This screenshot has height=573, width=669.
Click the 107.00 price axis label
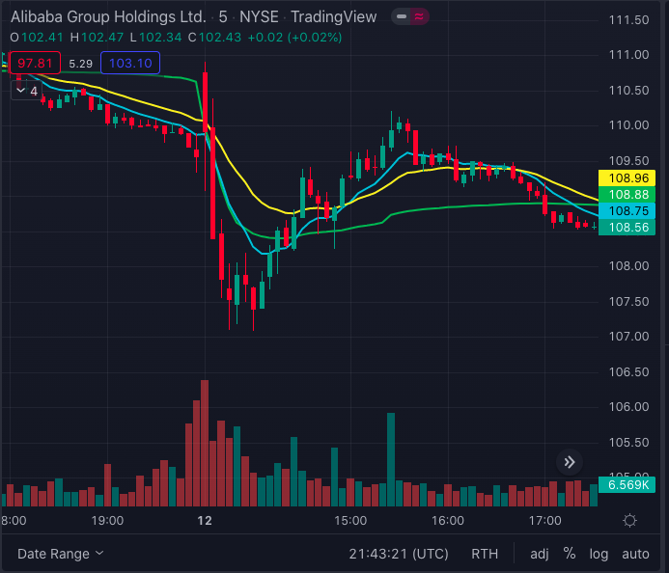628,337
